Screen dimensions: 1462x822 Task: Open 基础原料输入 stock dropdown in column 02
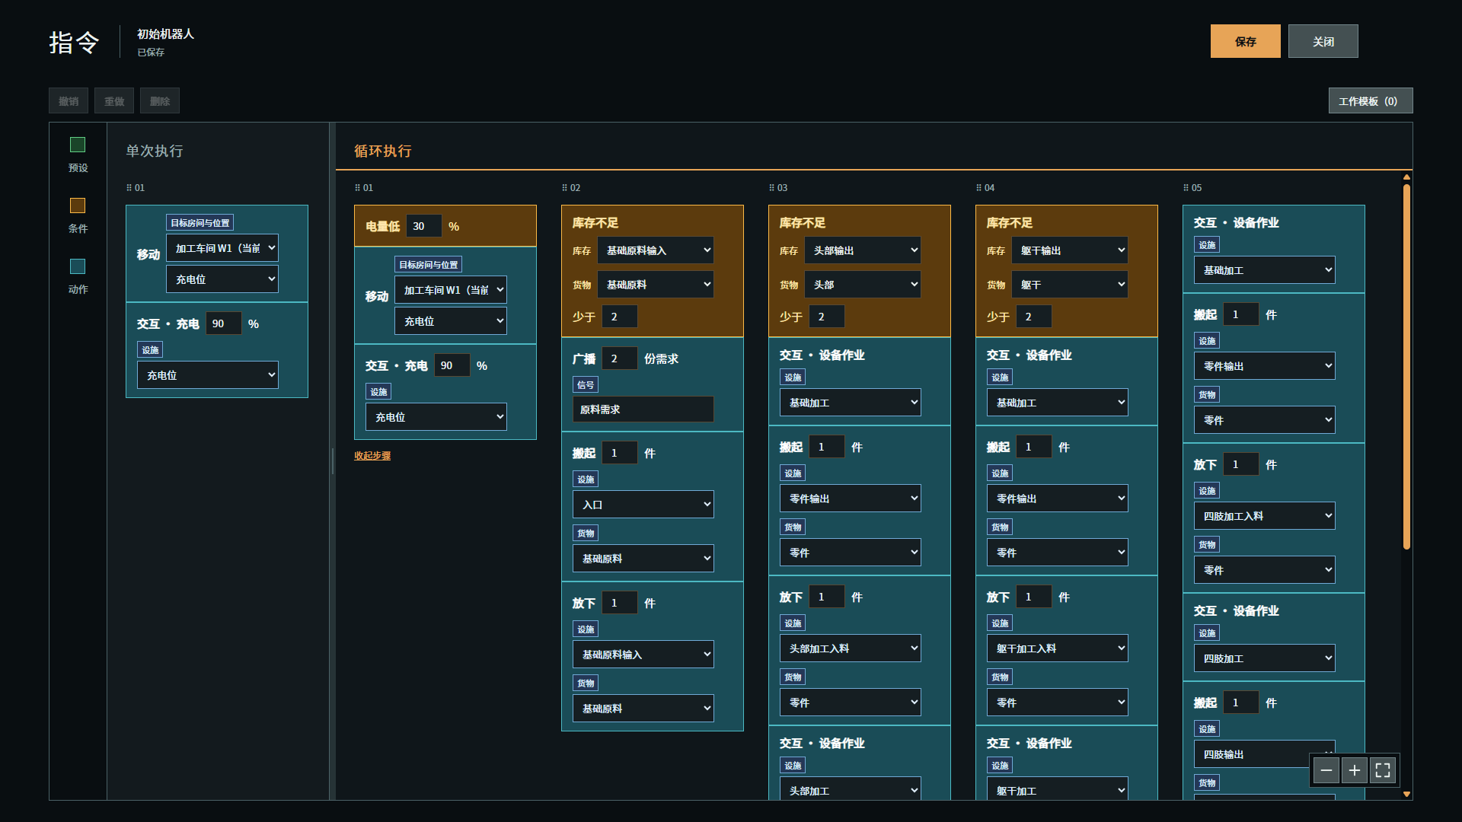coord(656,250)
